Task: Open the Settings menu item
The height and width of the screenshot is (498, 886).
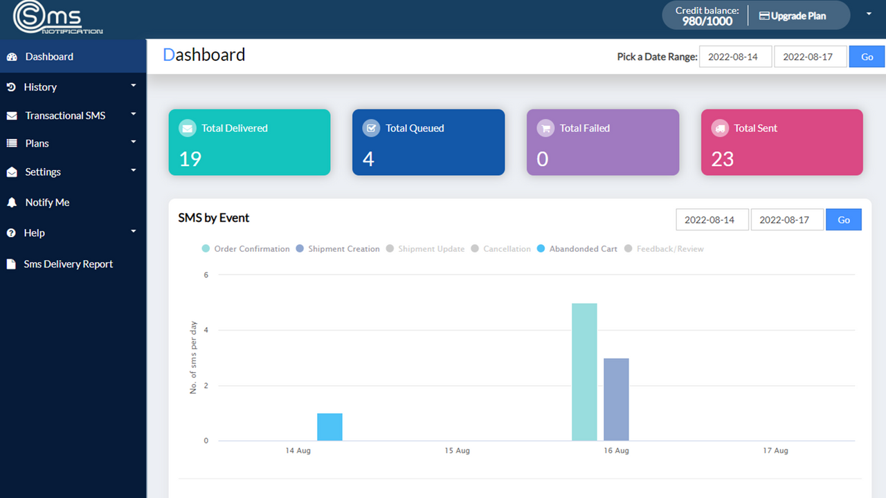Action: coord(73,172)
